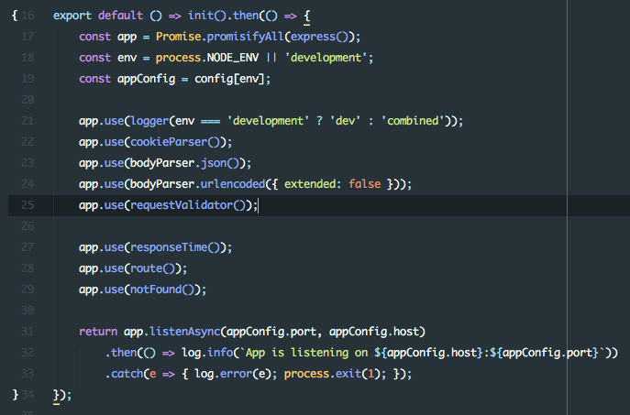
Task: Click the opening brace marker beside line 16
Action: 13,16
